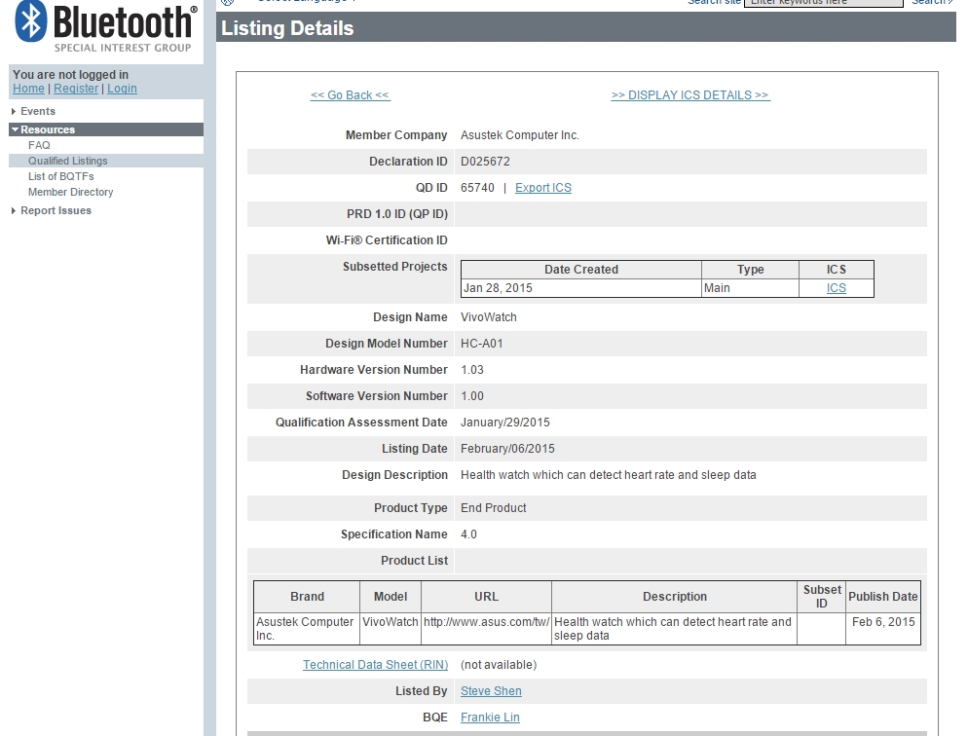
Task: Go back using the Go Back link
Action: (350, 95)
